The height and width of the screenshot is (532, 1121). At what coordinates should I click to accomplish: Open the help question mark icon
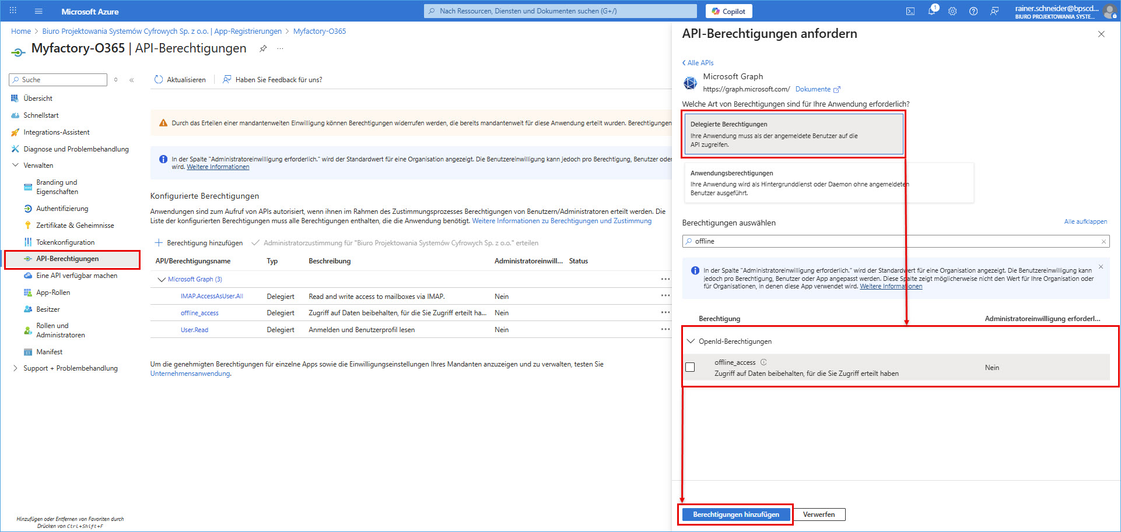pos(973,11)
